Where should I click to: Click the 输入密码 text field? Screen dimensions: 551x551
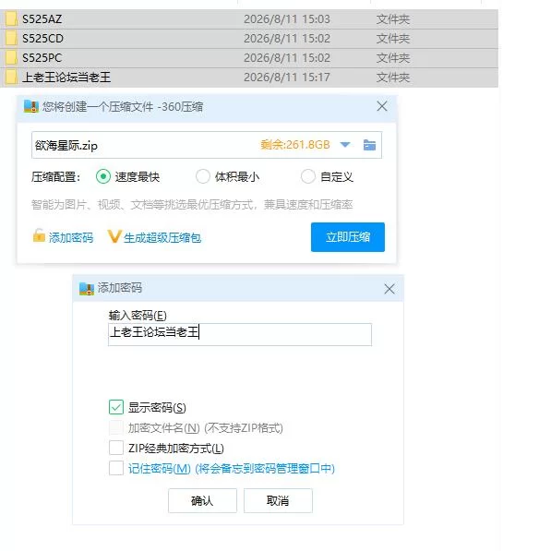[x=240, y=334]
